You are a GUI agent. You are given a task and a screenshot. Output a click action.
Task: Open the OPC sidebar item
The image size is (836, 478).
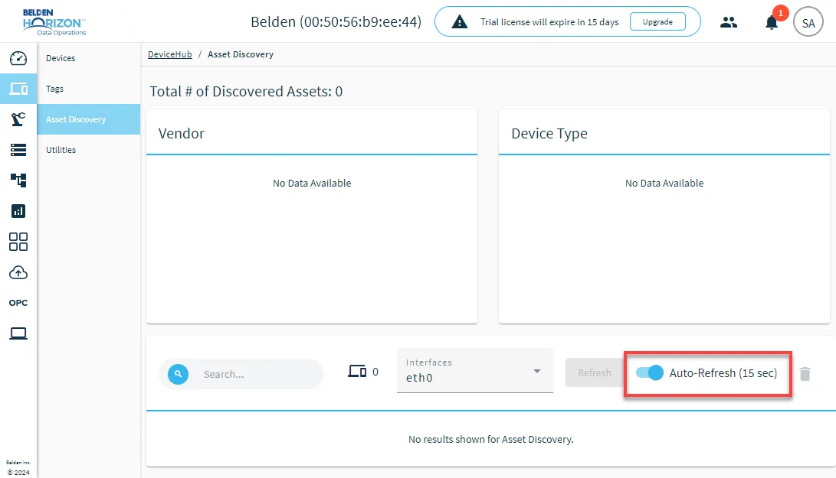(18, 303)
